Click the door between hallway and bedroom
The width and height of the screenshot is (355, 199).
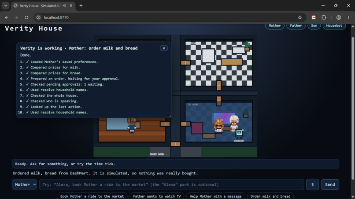tap(165, 124)
